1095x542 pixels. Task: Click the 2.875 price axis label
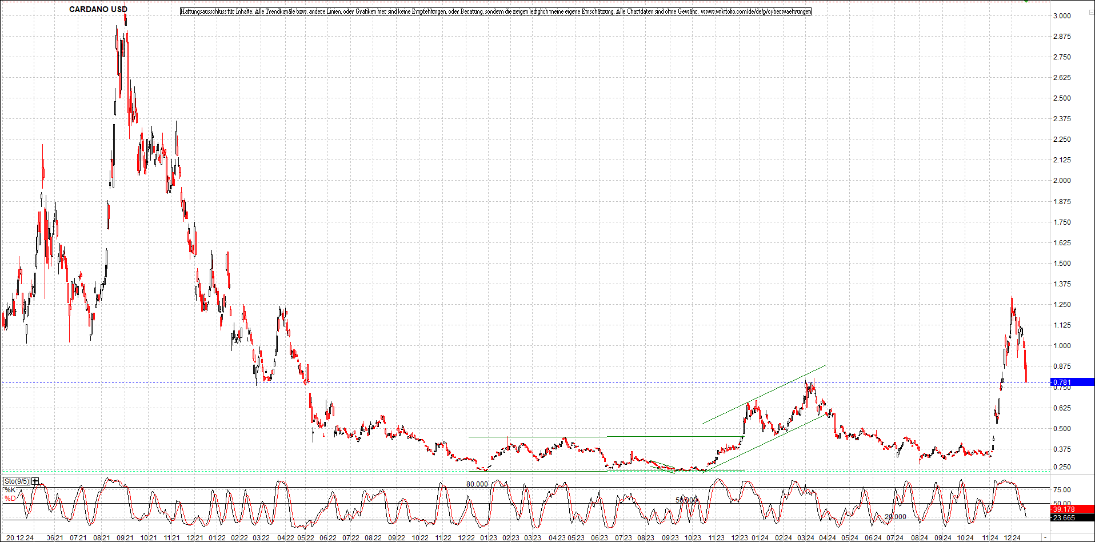tap(1062, 37)
